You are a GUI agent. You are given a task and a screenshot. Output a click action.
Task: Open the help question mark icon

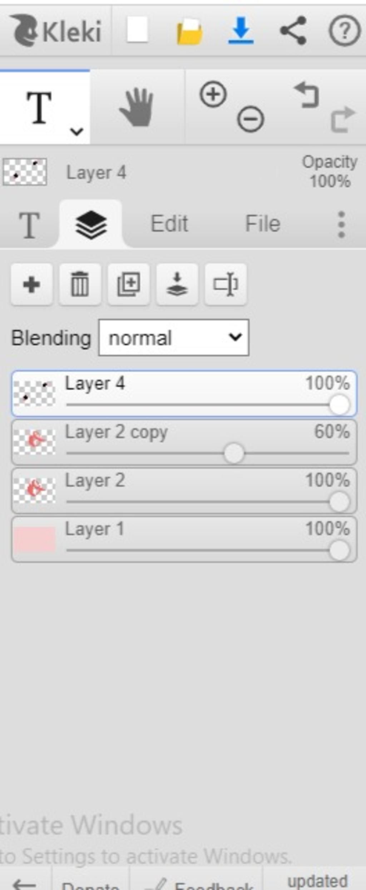coord(344,31)
